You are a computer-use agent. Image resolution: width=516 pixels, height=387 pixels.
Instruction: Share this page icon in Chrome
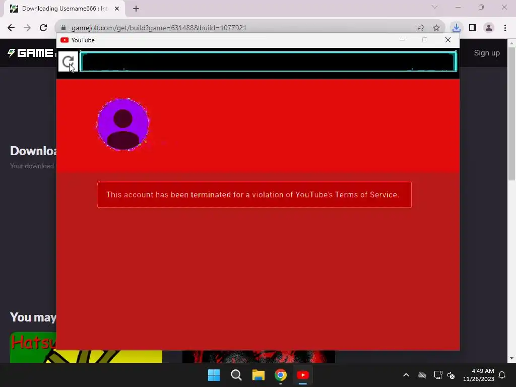tap(420, 28)
